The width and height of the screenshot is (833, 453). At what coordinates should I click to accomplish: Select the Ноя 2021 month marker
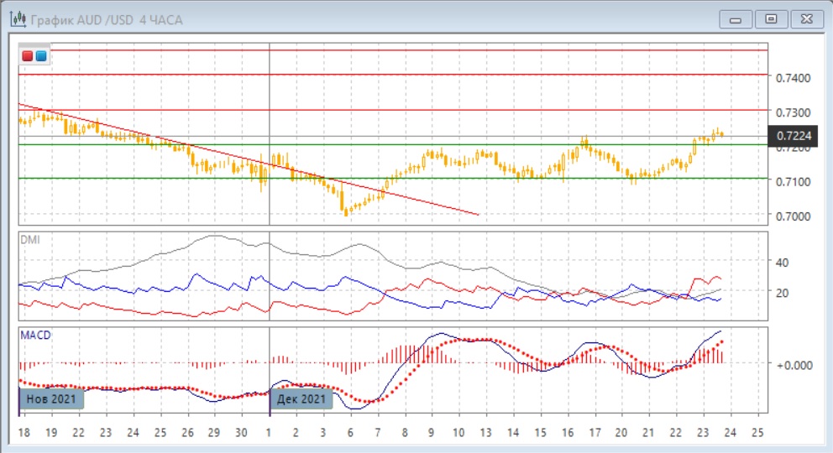click(x=51, y=399)
